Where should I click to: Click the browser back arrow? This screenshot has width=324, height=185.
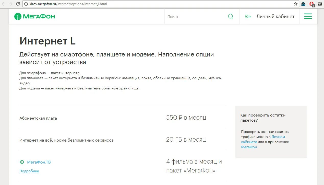[4, 4]
